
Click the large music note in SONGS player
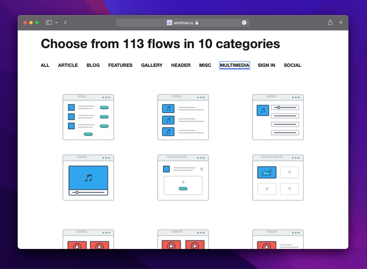click(x=88, y=178)
